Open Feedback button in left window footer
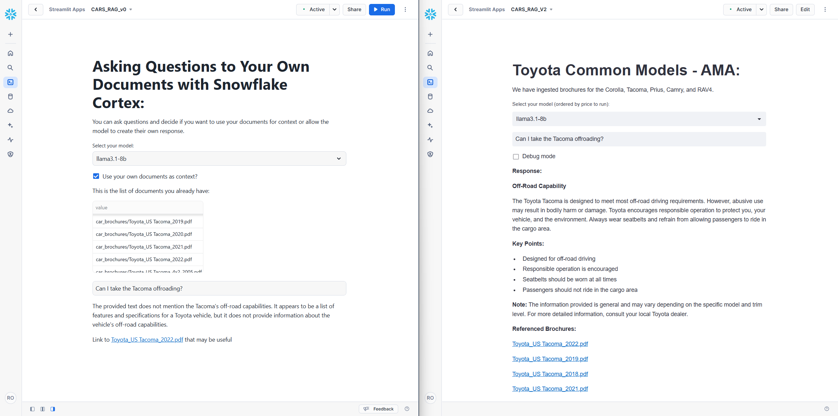Viewport: 838px width, 416px height. tap(379, 409)
